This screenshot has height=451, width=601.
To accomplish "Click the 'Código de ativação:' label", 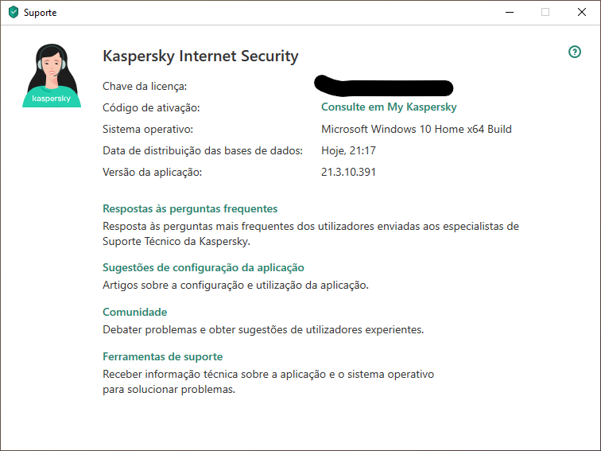I will pos(151,107).
